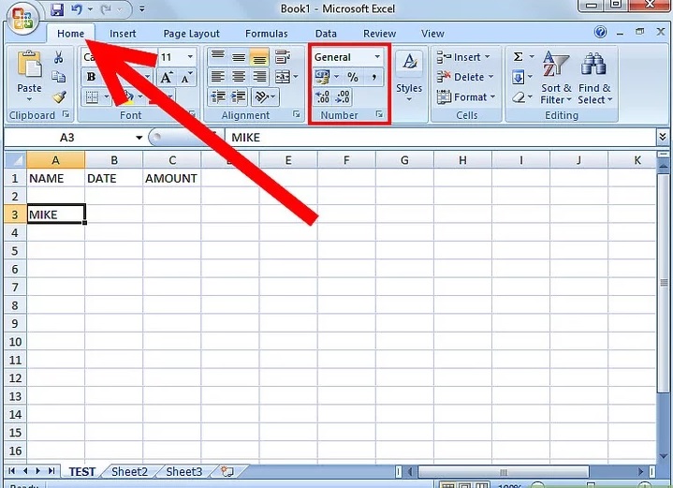
Task: Apply middle vertical alignment
Action: point(238,56)
